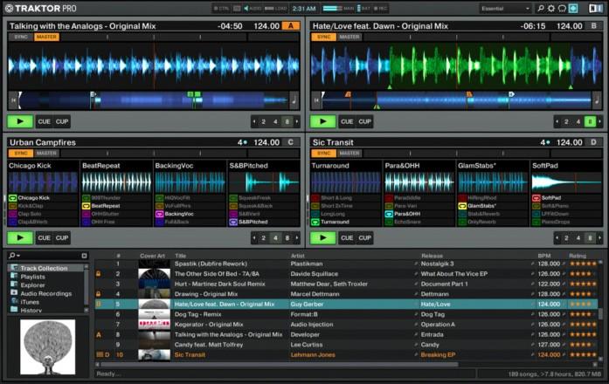This screenshot has height=384, width=609.
Task: Open the Audio Recordings browser node
Action: coord(45,291)
